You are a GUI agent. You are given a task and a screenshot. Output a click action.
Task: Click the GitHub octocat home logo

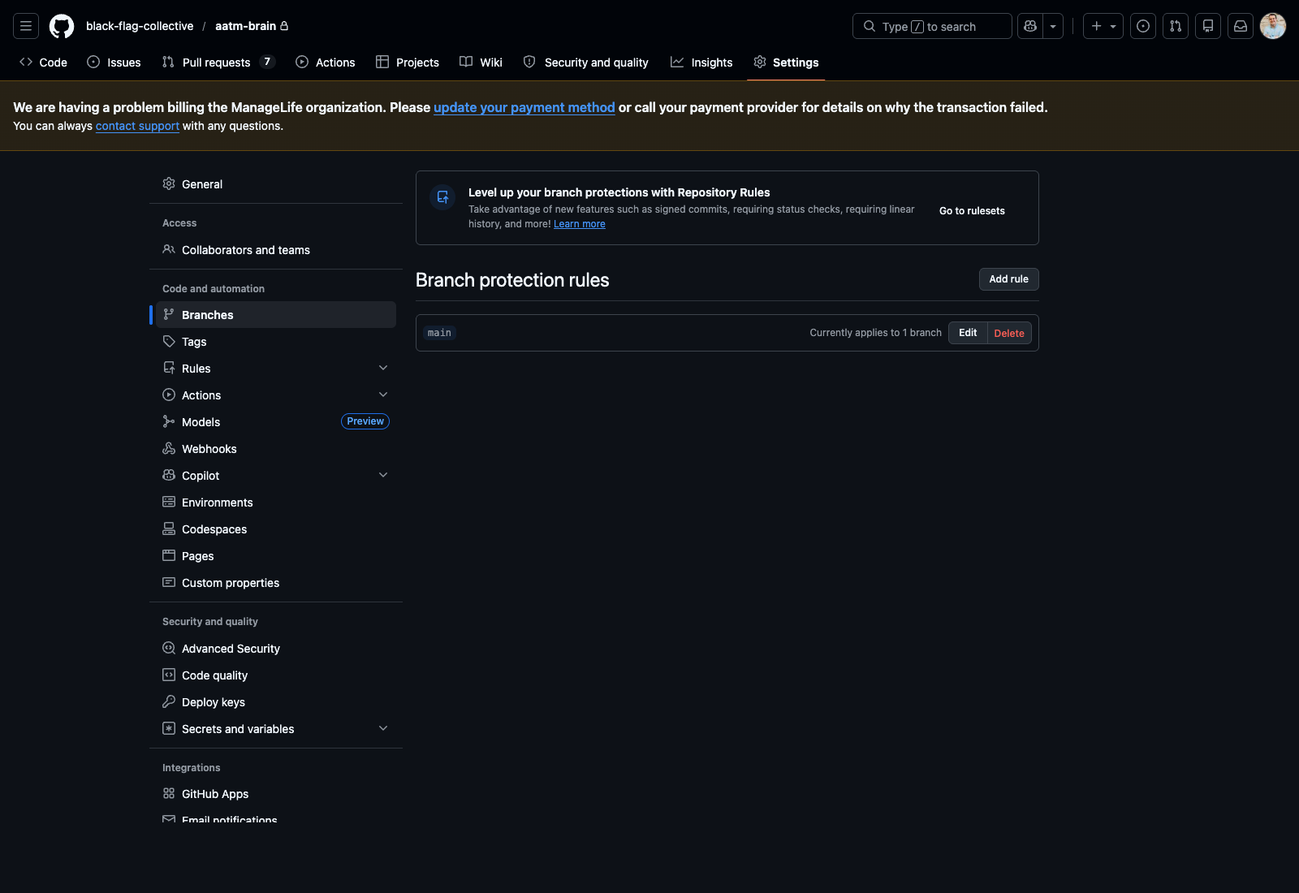(62, 25)
